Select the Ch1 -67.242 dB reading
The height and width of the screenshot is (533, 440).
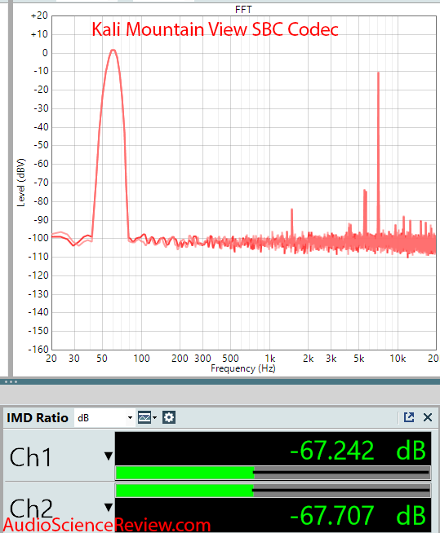coord(358,451)
